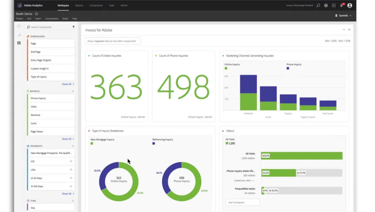Collapse the Invoca for Adobe panel
Image resolution: width=375 pixels, height=212 pixels.
(344, 30)
